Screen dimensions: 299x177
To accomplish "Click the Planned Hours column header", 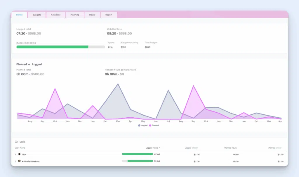I will click(230, 148).
